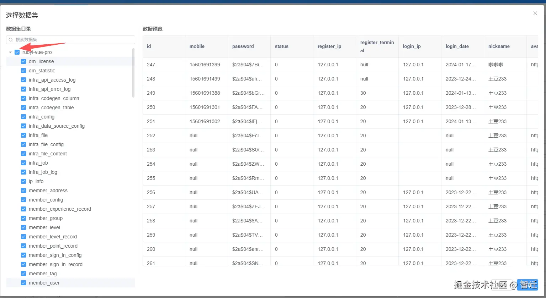Toggle the member_user checkbox

23,283
